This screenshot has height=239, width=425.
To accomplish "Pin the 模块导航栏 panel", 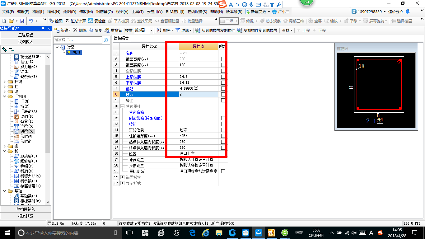I will (43, 28).
